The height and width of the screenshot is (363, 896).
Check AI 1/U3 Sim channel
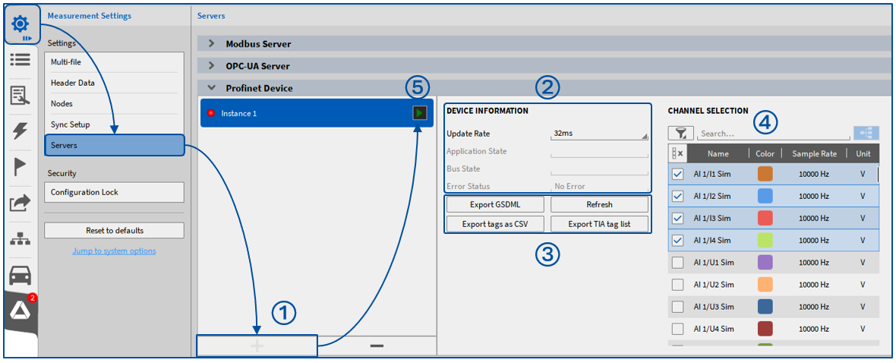(x=678, y=307)
